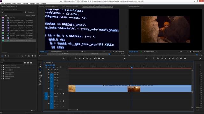Click Insert button in Source monitor

[95, 58]
